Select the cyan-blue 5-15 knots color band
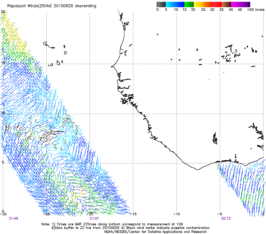 175,4
